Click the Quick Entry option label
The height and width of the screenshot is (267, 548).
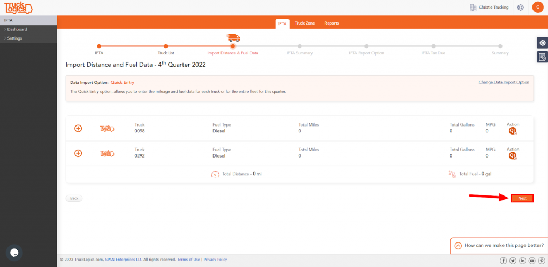click(x=123, y=83)
